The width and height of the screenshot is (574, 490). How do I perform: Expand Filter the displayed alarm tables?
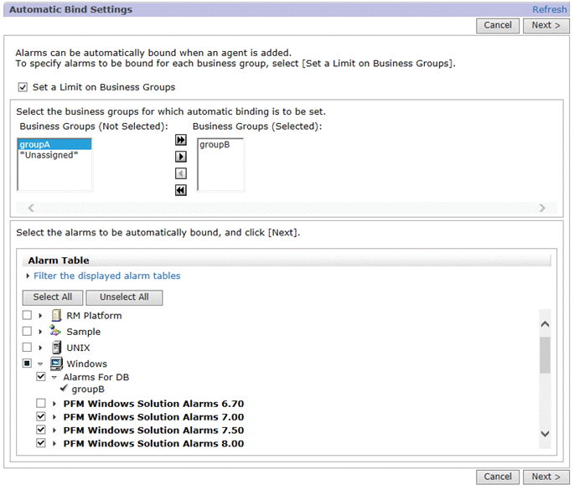point(106,276)
